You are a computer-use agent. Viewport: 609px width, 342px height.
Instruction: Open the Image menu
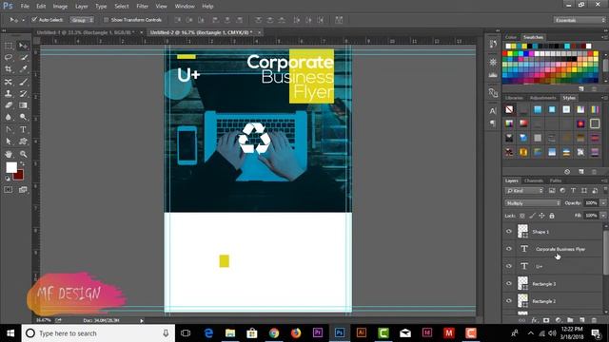(60, 7)
